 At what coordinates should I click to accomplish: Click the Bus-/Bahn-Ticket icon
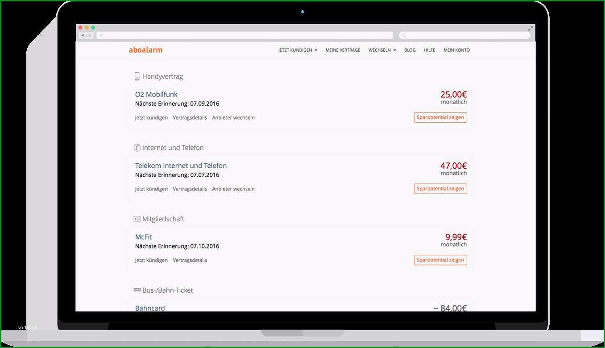(137, 290)
